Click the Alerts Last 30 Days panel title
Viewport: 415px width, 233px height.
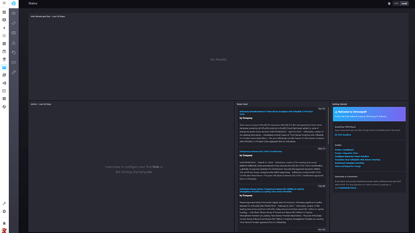[41, 104]
